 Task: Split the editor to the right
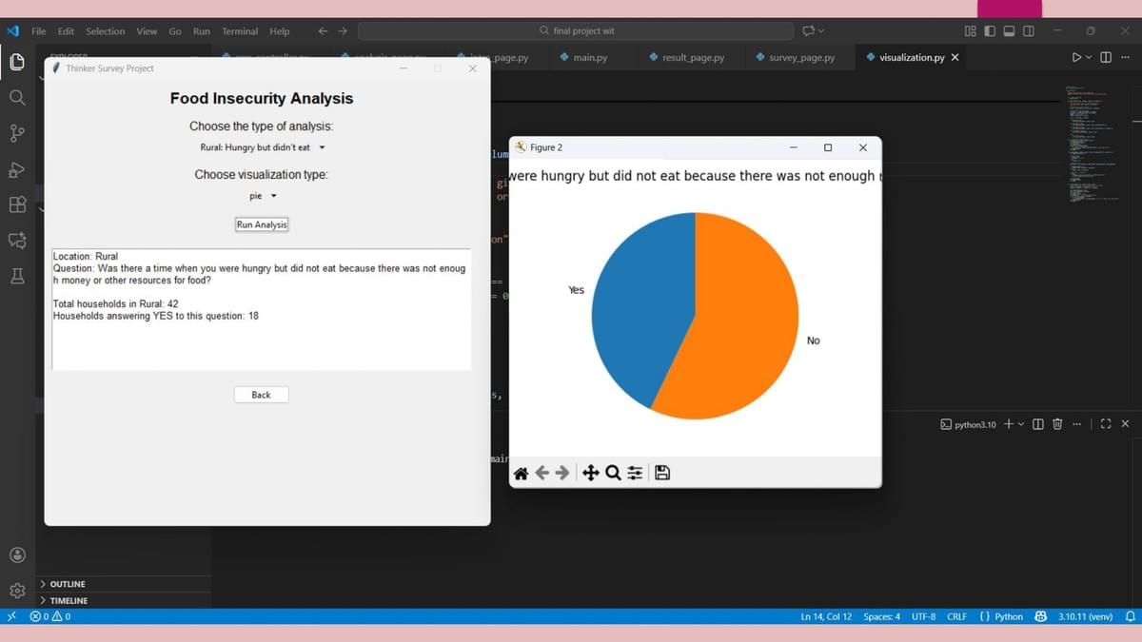pos(1106,57)
